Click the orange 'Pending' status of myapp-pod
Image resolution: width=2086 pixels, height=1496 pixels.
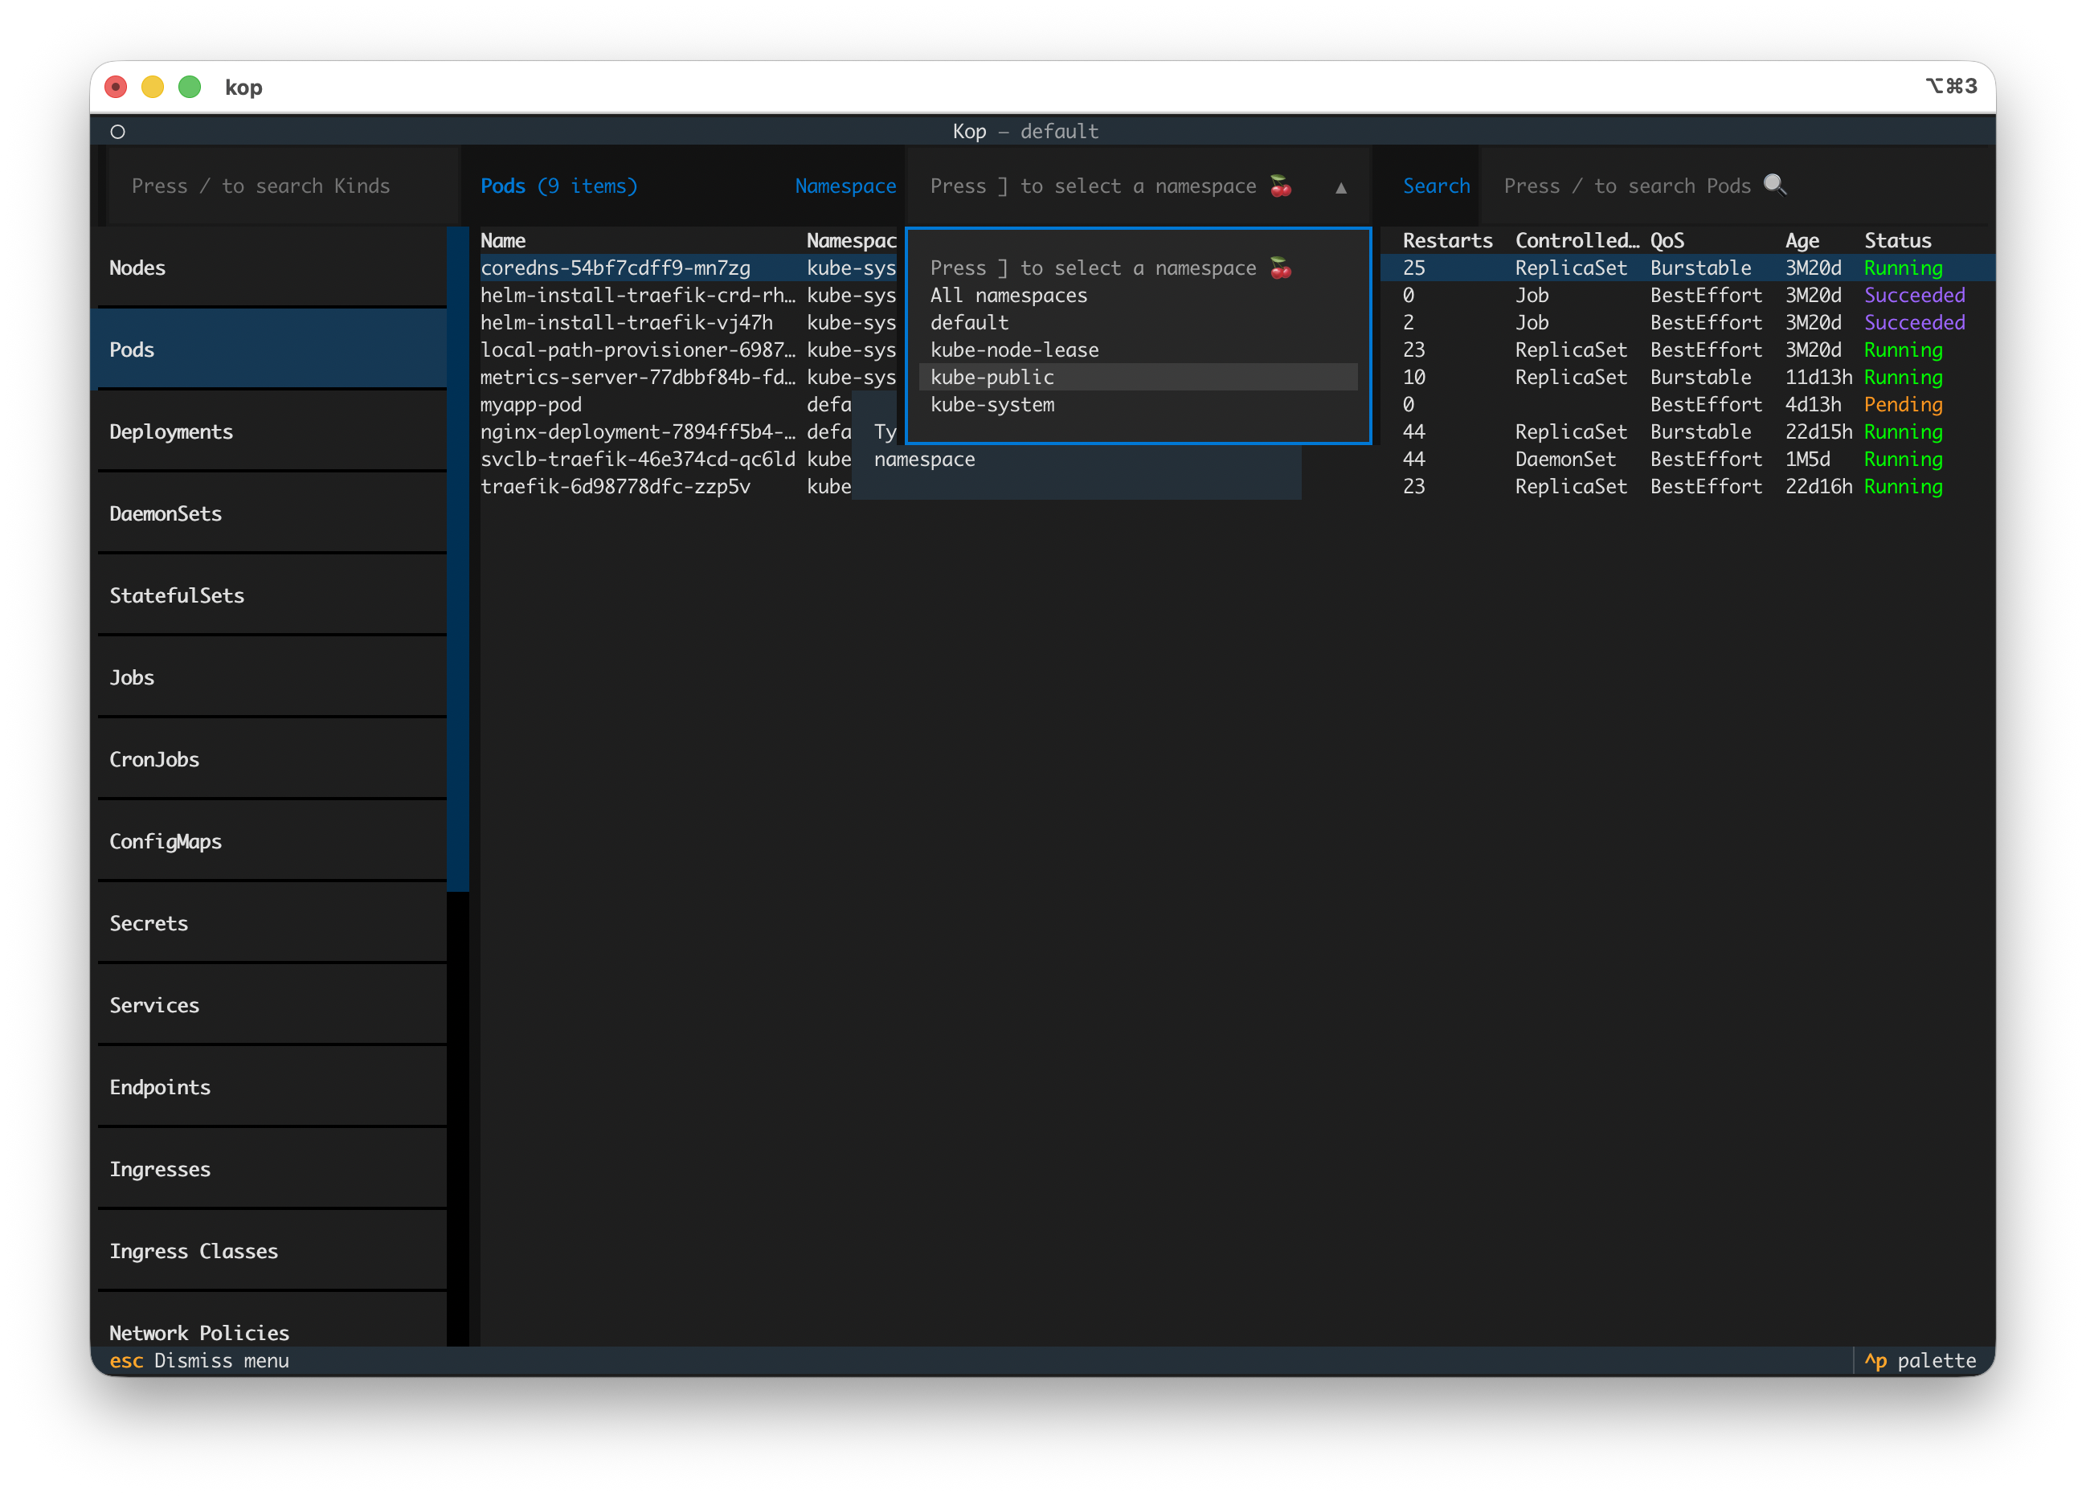point(1903,405)
